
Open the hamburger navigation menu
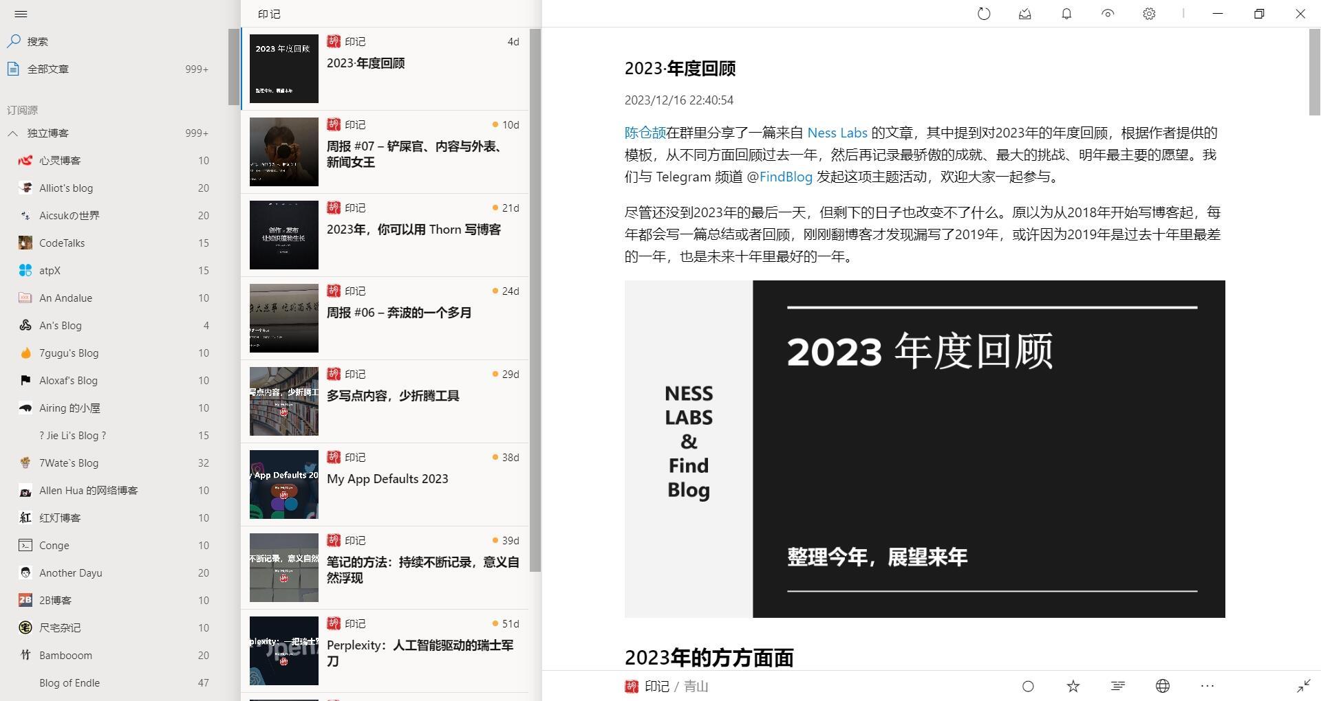[x=21, y=14]
